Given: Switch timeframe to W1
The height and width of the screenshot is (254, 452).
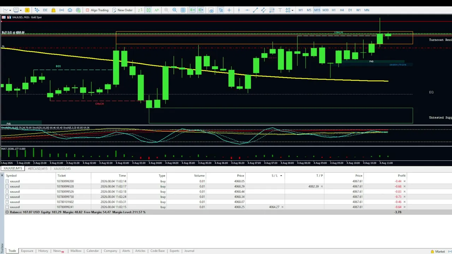Looking at the screenshot, I should pos(358,10).
